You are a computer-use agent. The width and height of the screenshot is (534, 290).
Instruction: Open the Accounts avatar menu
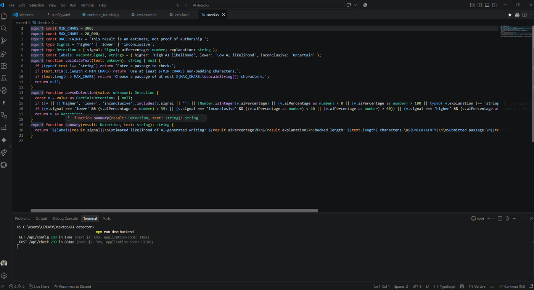(4, 263)
